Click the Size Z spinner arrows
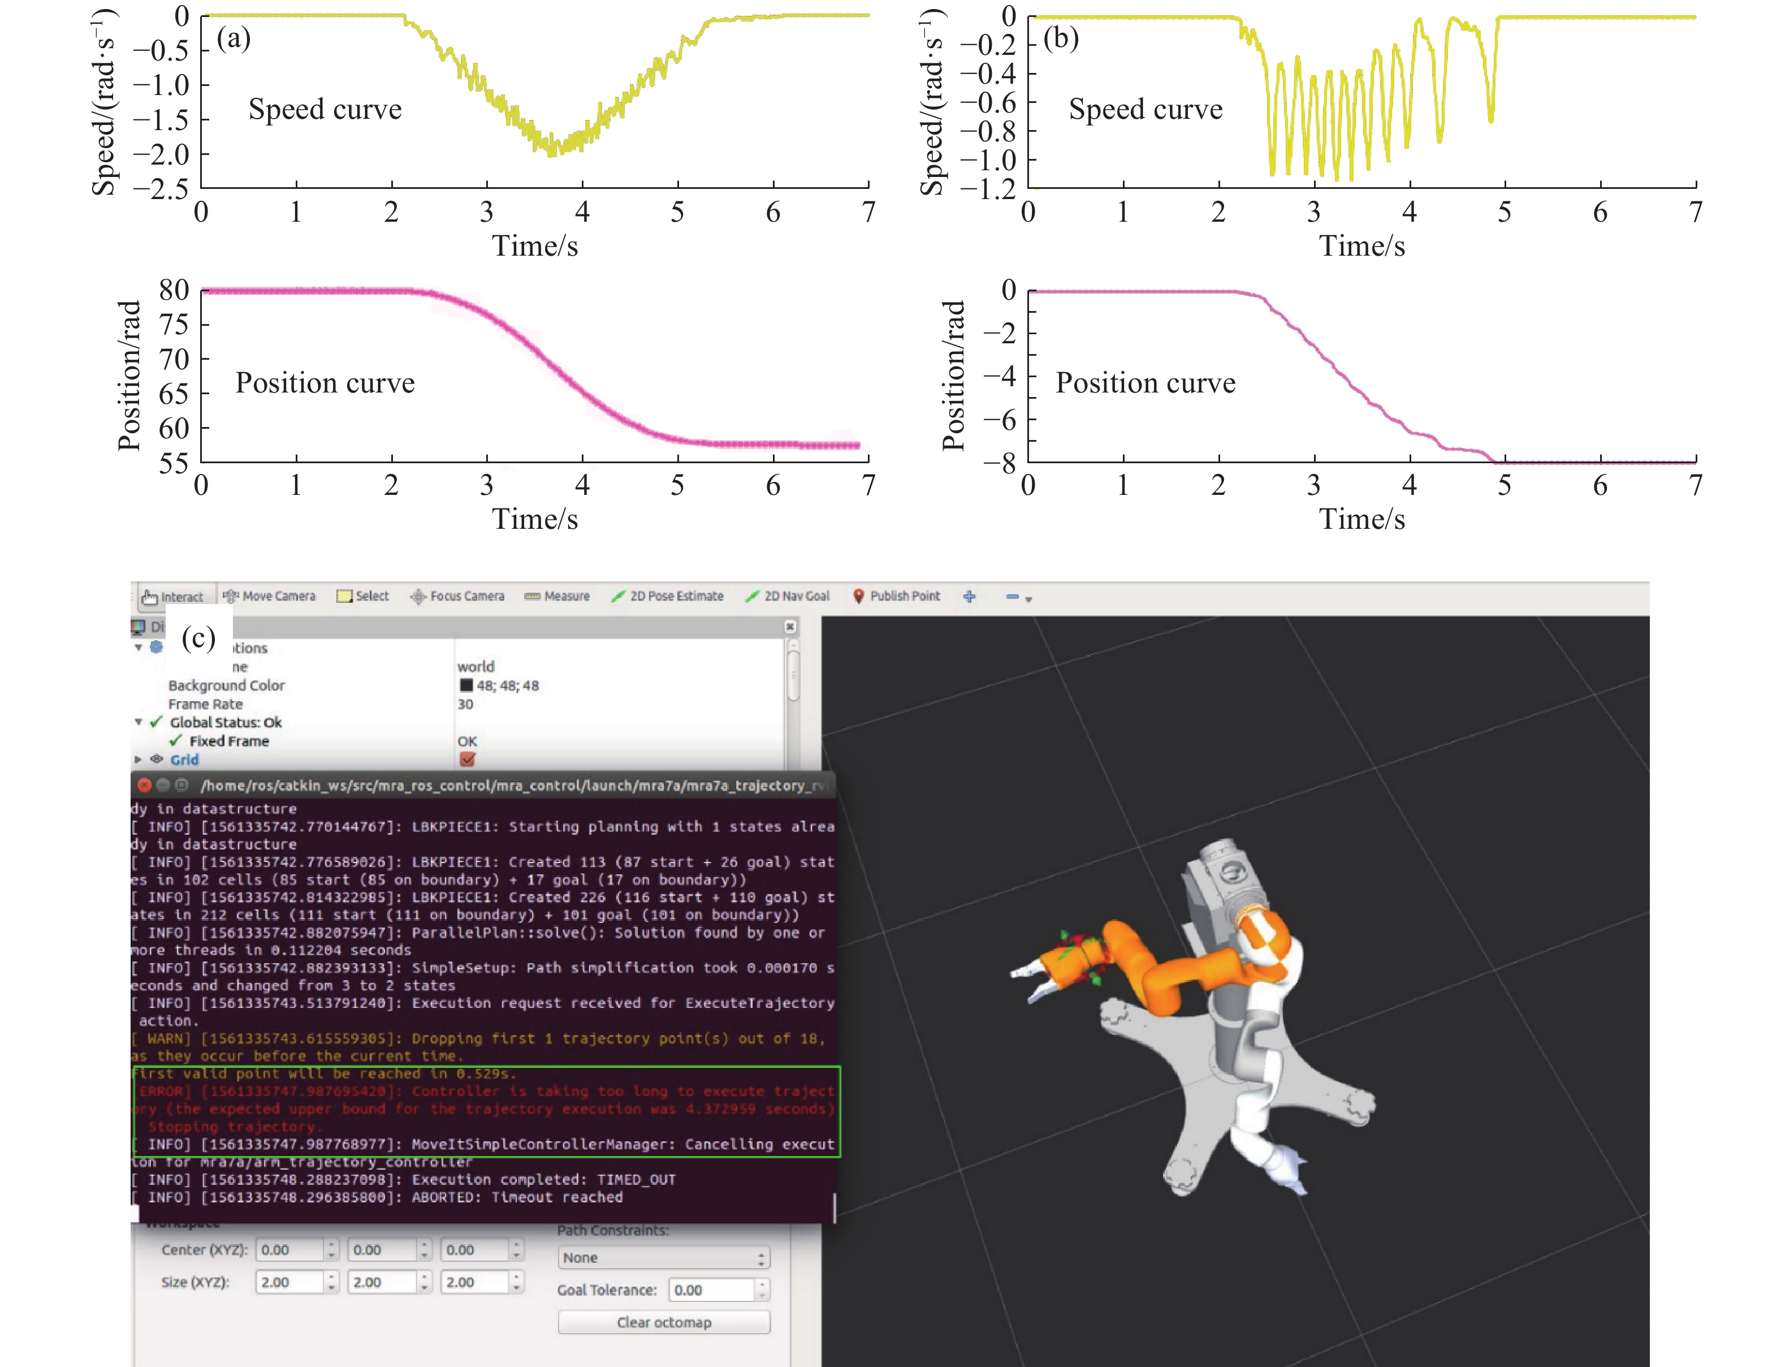Screen dimensions: 1781x1367 (517, 1282)
